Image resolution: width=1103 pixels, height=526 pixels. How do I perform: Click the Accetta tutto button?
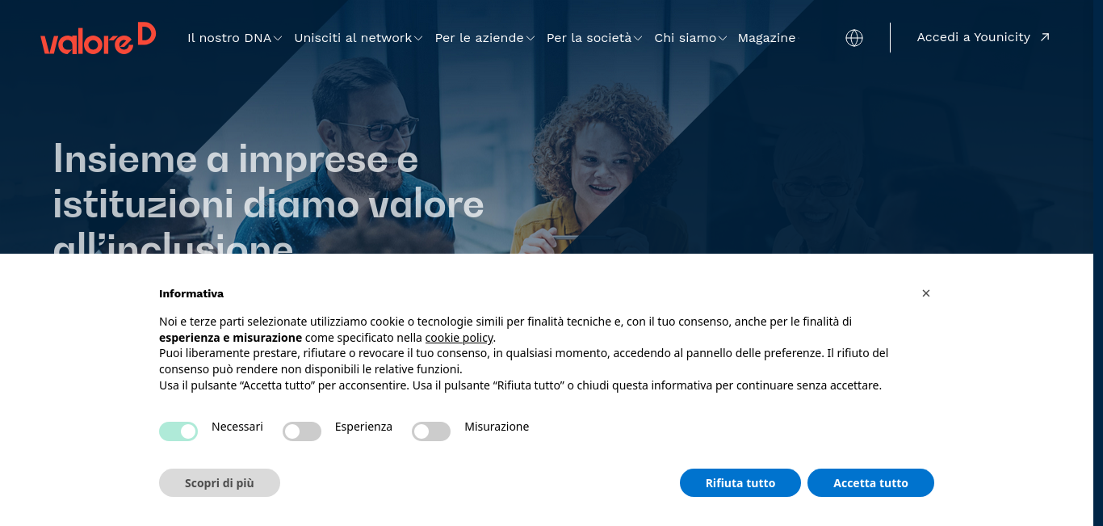pos(870,483)
